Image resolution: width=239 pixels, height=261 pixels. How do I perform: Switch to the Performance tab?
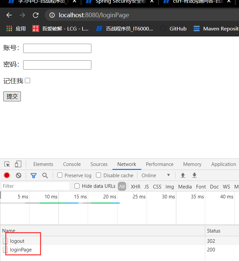(x=160, y=164)
